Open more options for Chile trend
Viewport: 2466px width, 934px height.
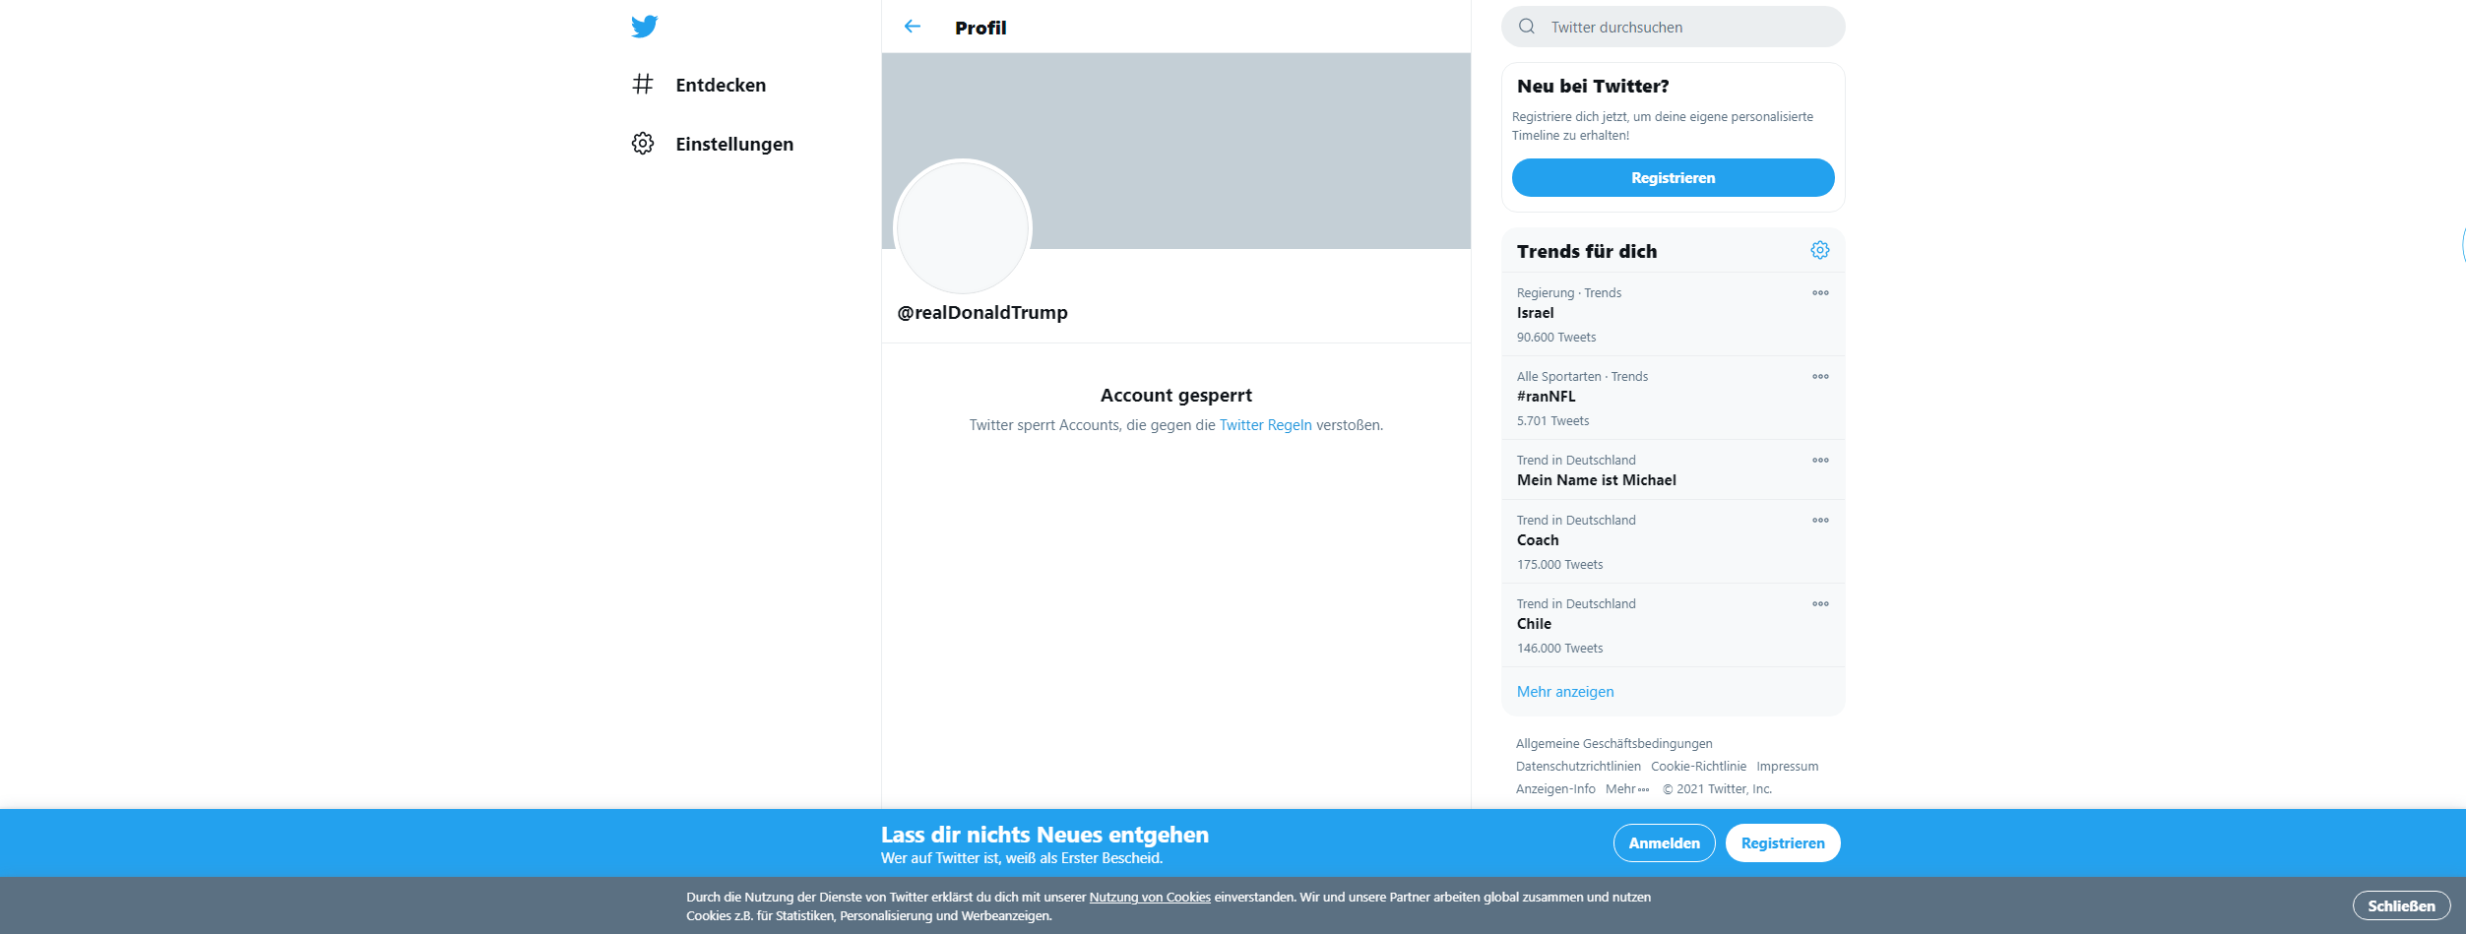point(1820,604)
